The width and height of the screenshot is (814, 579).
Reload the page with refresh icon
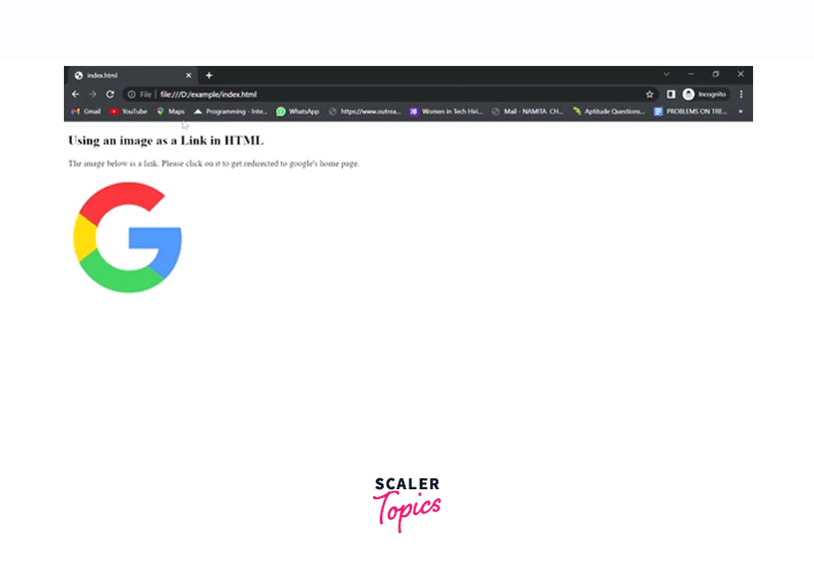(110, 94)
